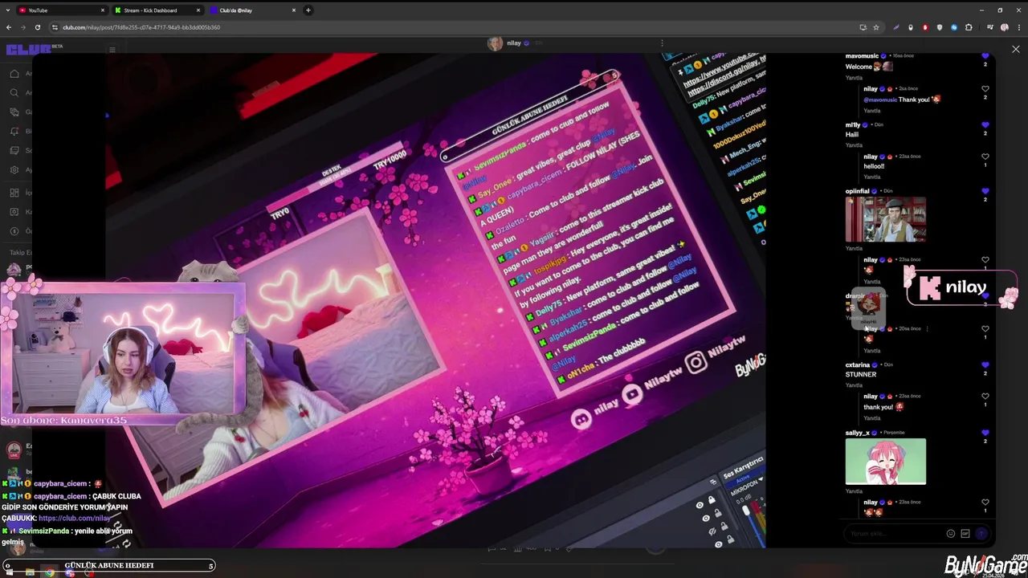Close the Stream - Kick Dashboard tab
The width and height of the screenshot is (1028, 578).
point(198,10)
